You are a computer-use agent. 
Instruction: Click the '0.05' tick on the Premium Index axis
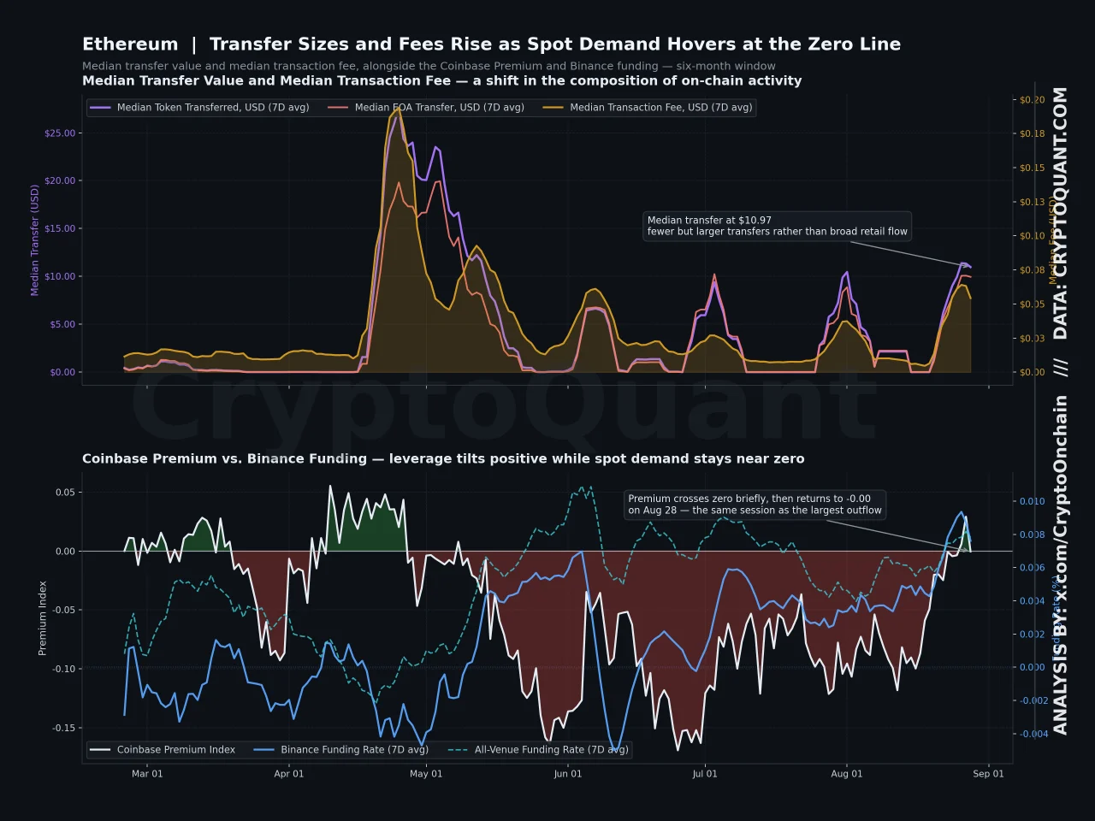click(65, 493)
